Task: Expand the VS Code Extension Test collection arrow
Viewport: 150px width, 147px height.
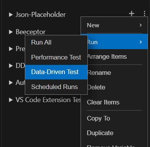Action: coord(11,100)
